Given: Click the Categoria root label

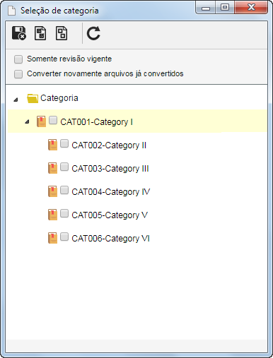Looking at the screenshot, I should 59,98.
